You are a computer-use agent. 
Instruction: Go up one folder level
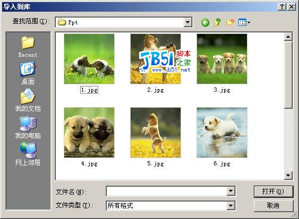[x=218, y=22]
